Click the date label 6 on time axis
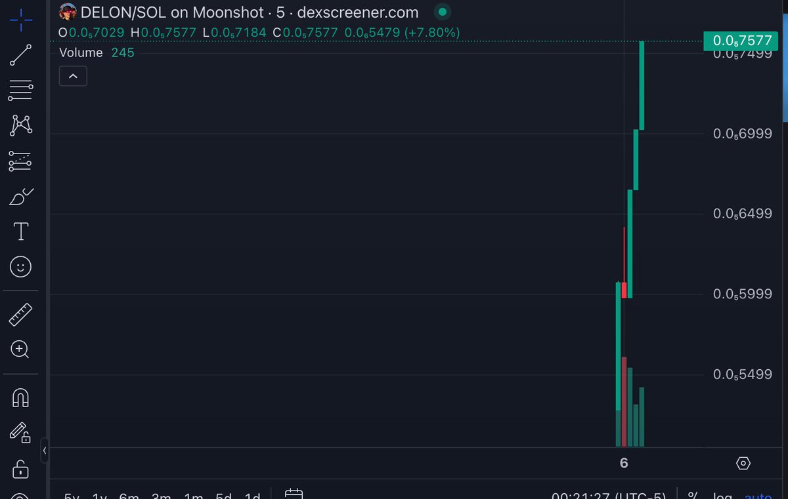Screen dimensions: 788x499 pyautogui.click(x=624, y=464)
